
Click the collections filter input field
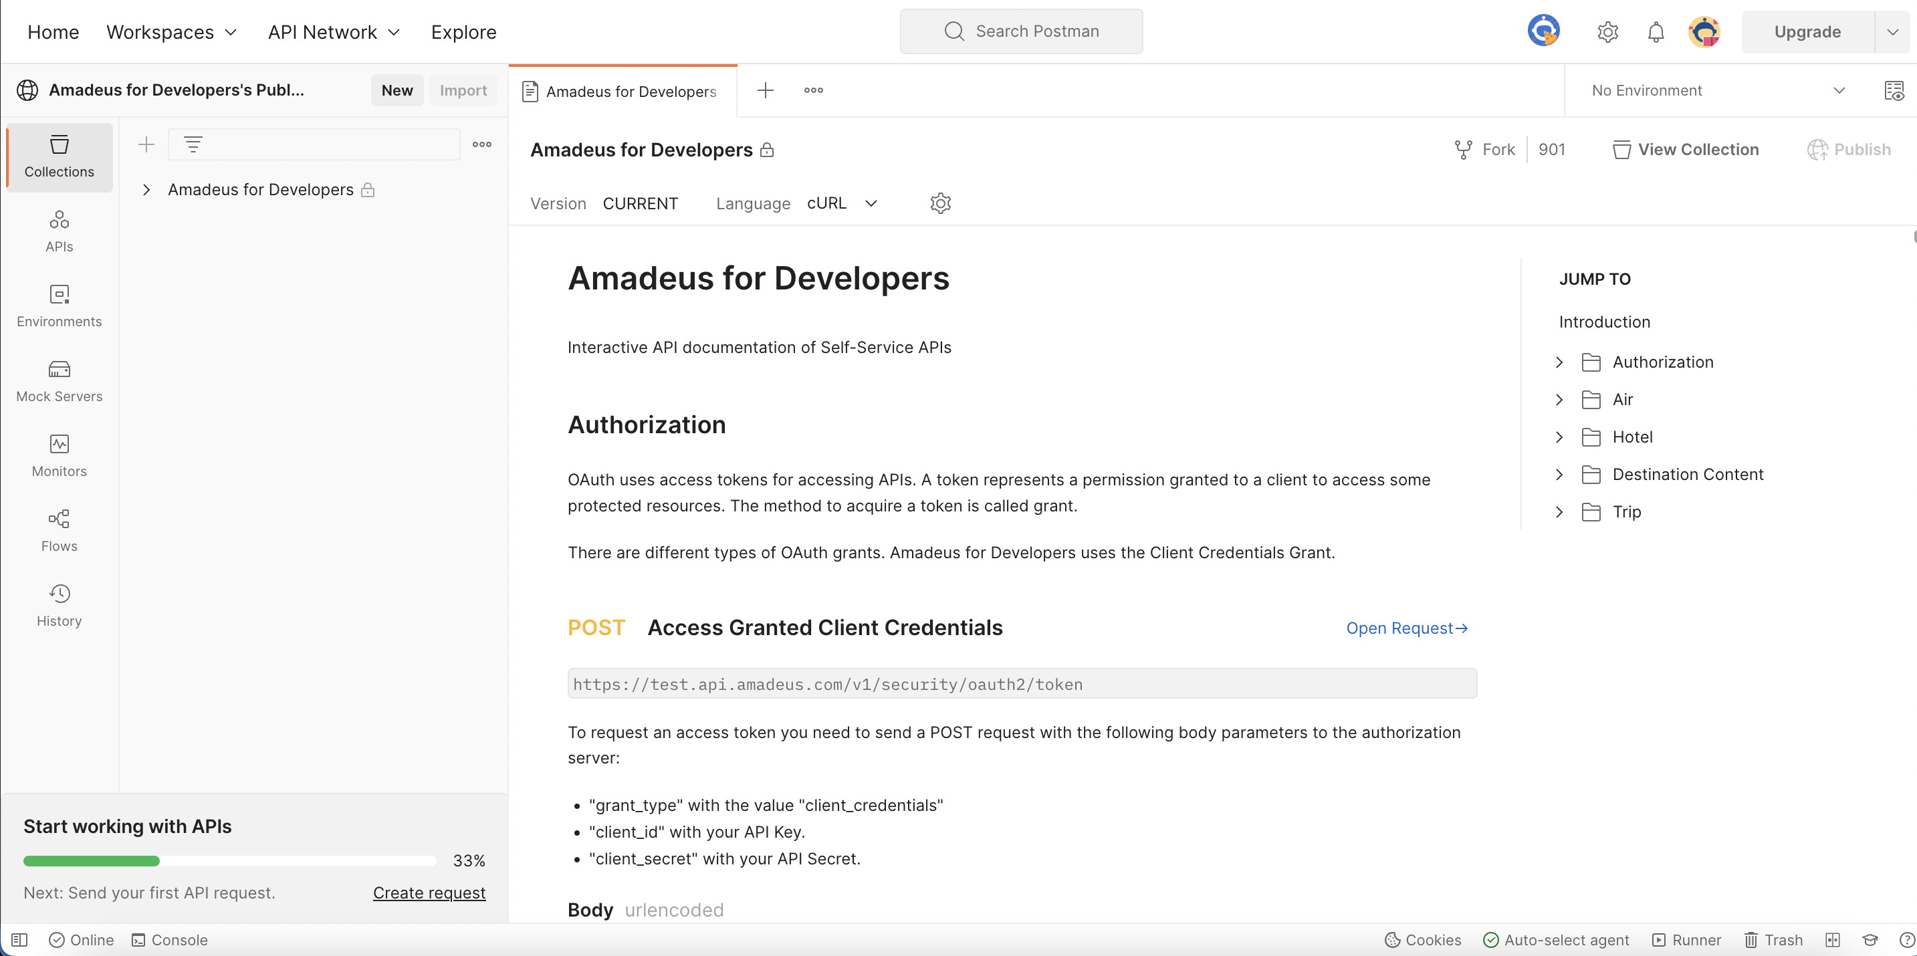[314, 144]
